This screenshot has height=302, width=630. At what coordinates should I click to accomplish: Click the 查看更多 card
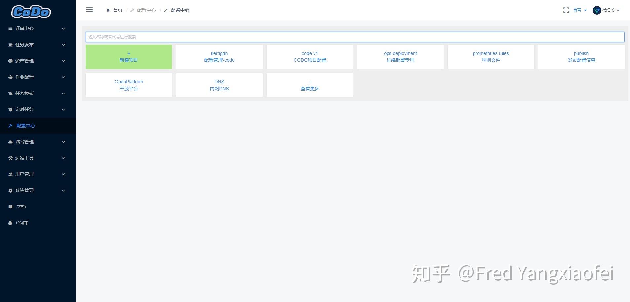[x=310, y=85]
